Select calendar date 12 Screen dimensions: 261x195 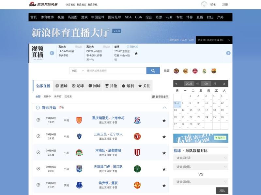(224, 104)
